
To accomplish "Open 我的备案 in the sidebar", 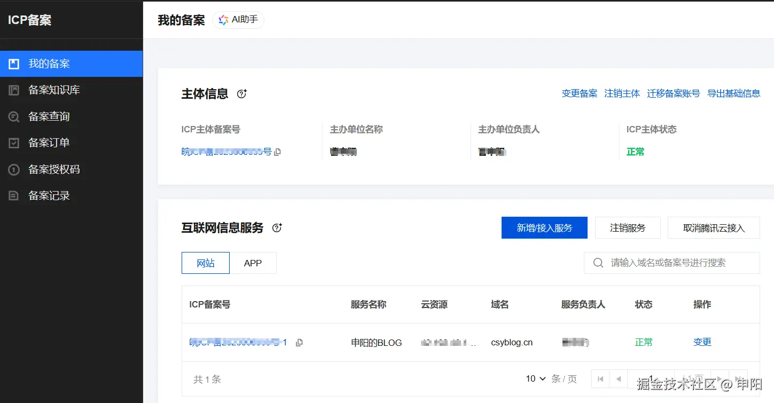I will click(71, 64).
